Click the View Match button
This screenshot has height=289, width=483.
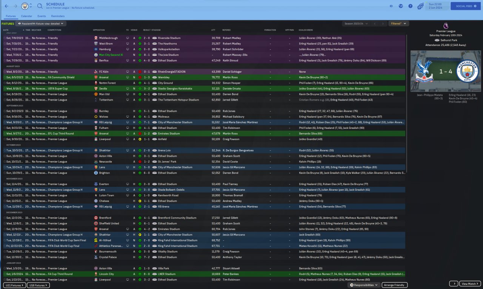470,284
